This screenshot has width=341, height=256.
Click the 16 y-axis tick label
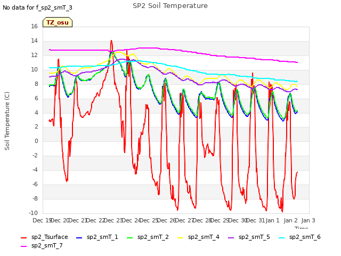(x=34, y=26)
